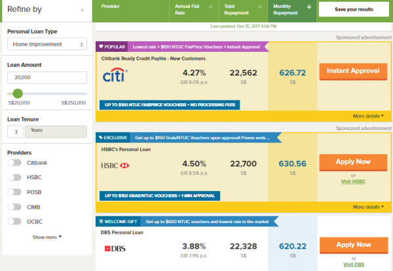
Task: Click the Loan Amount slider handle
Action: 18,94
